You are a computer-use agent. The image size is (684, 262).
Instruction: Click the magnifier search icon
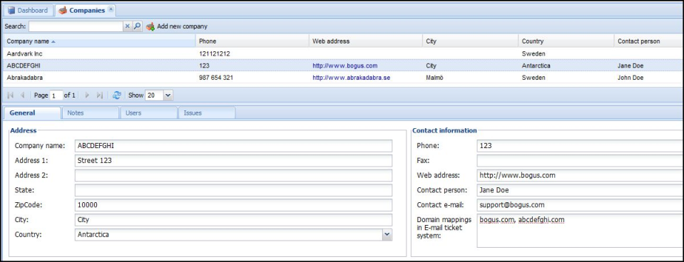click(x=137, y=26)
